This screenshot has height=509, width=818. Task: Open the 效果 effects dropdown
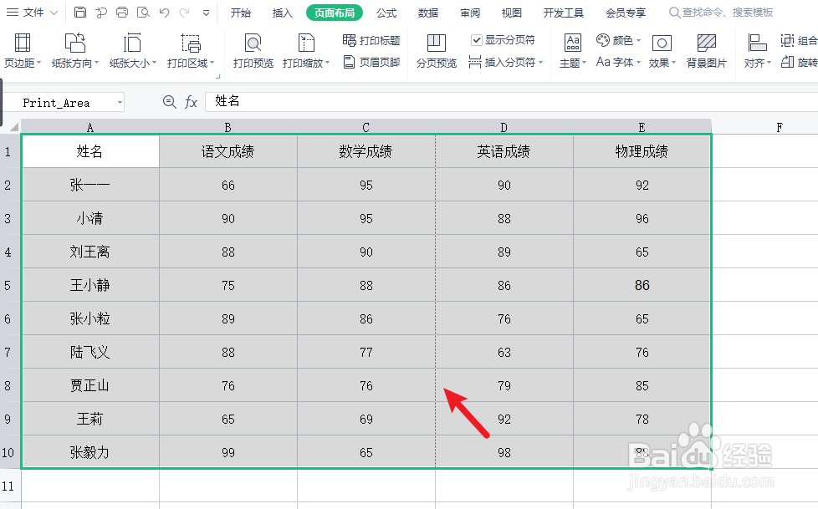coord(662,50)
